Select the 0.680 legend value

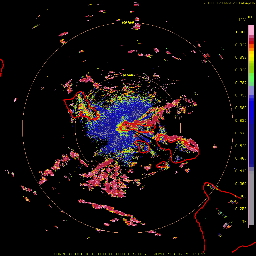241,108
